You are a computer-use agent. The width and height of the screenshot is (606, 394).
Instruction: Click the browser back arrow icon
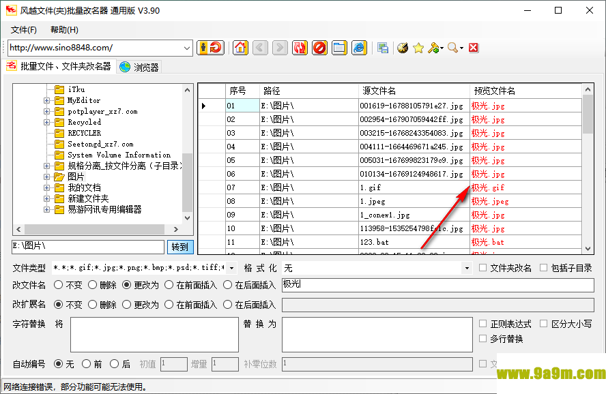260,48
